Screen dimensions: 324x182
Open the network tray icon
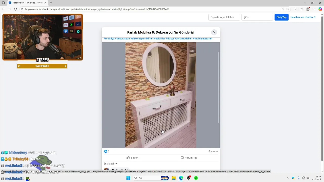(x=304, y=178)
